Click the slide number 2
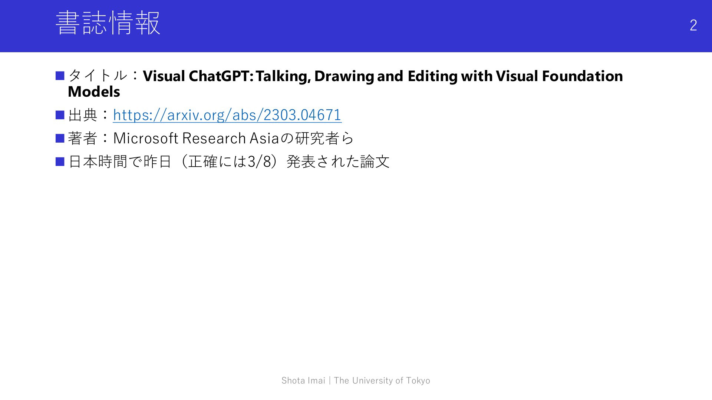This screenshot has height=400, width=712. pos(693,25)
